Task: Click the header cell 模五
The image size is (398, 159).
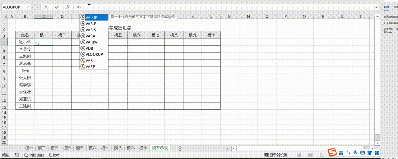Action: pos(118,35)
